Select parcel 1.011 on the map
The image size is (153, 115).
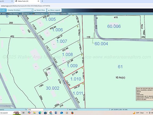click(78, 93)
